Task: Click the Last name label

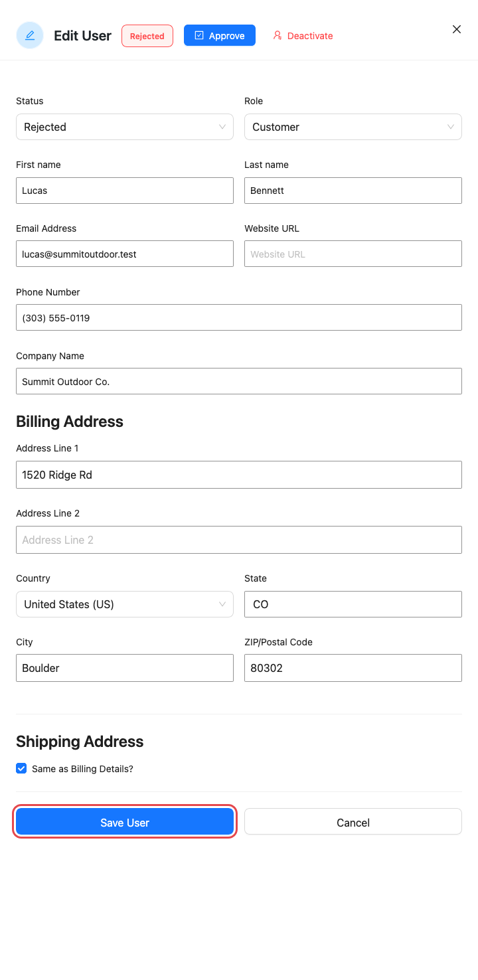Action: coord(266,165)
